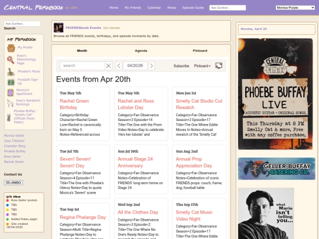Screen dimensions: 319x239
Task: Click the red dot beside Ross Geller posted
Action: click(8, 201)
